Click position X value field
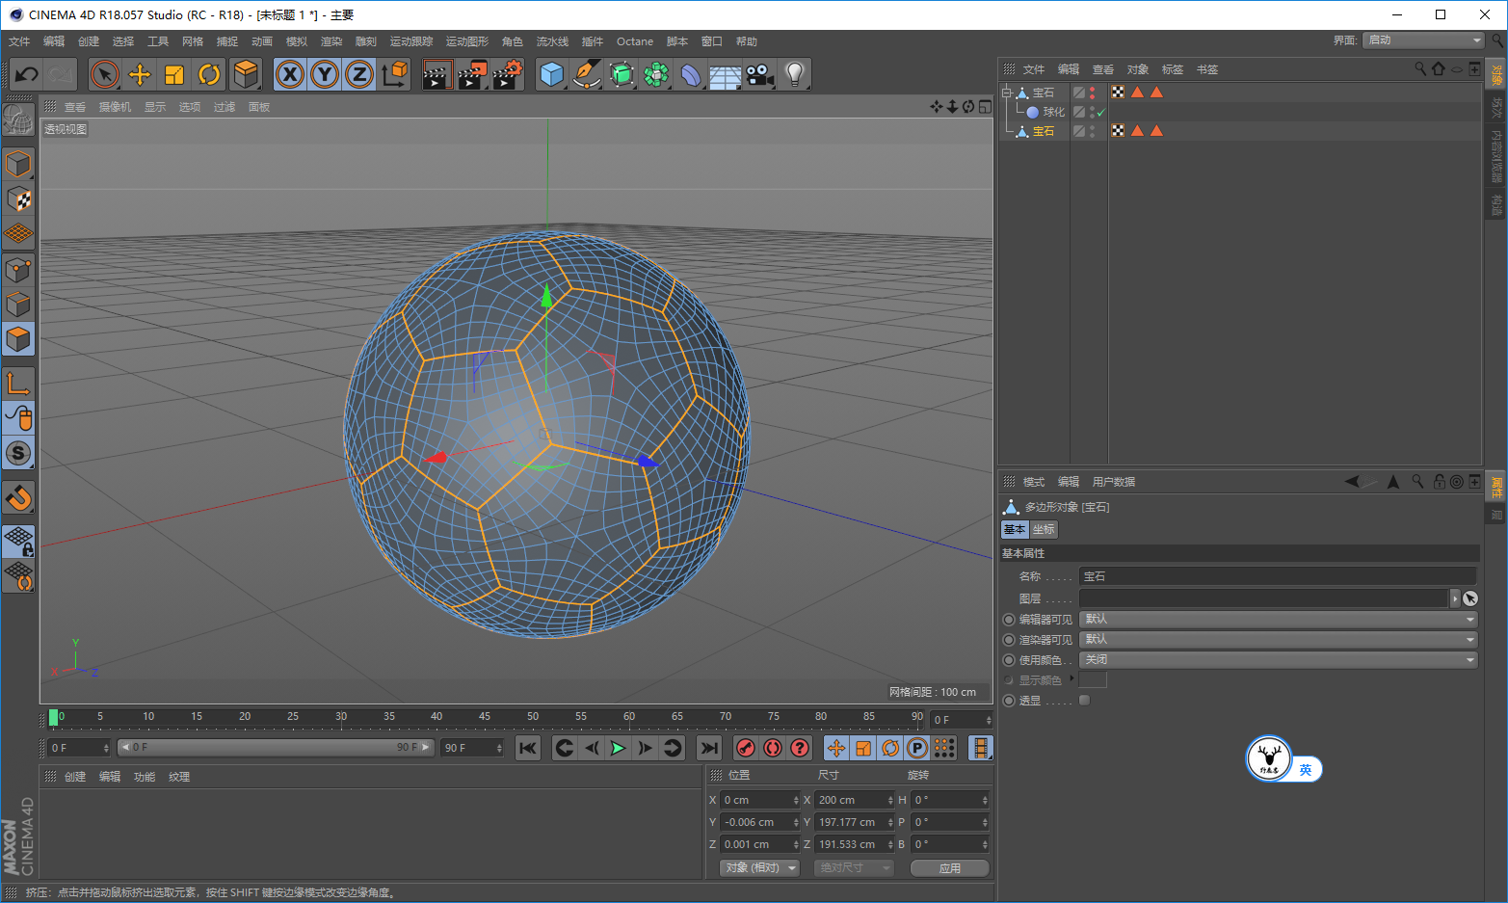 click(760, 800)
